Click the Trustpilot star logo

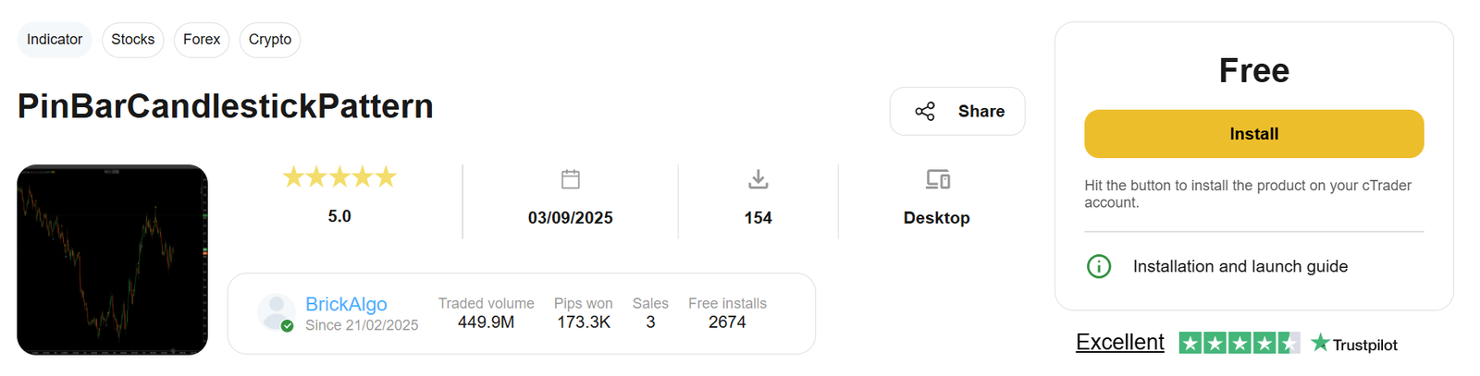click(1320, 344)
